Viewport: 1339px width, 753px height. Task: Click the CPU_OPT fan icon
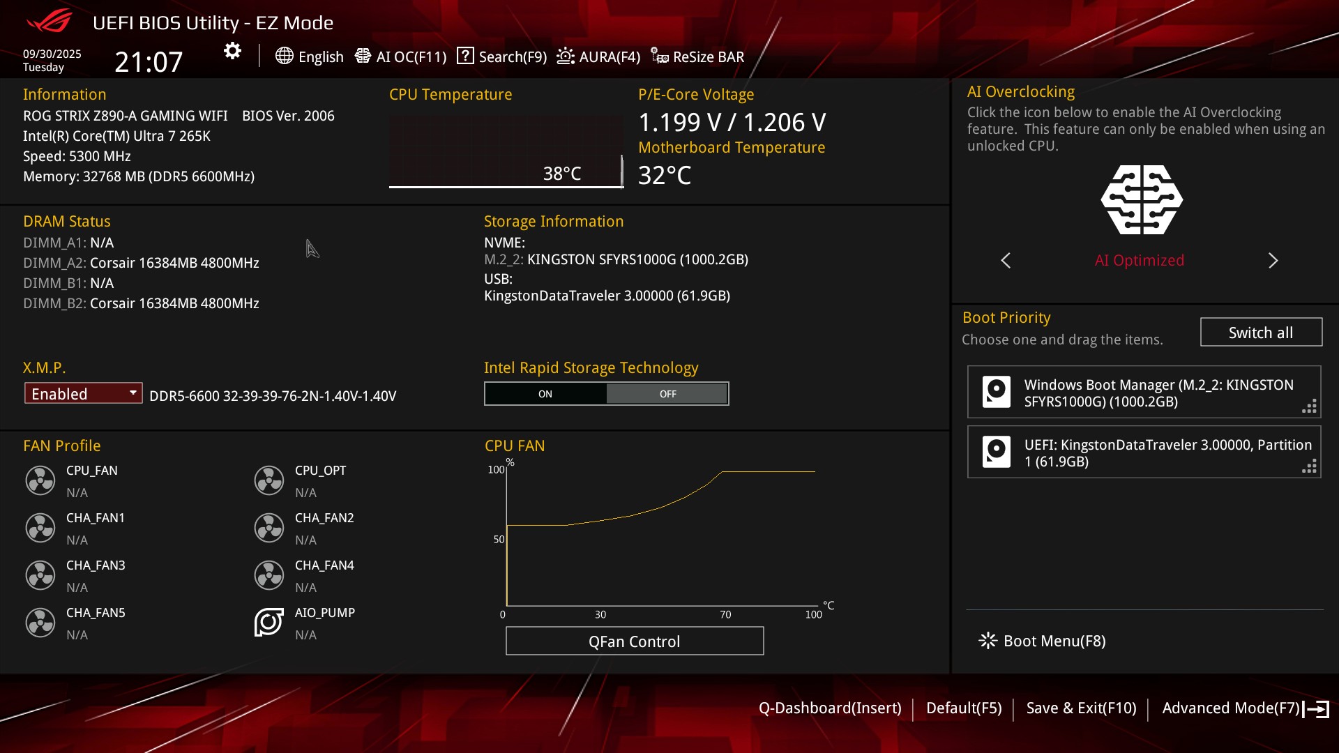coord(268,480)
